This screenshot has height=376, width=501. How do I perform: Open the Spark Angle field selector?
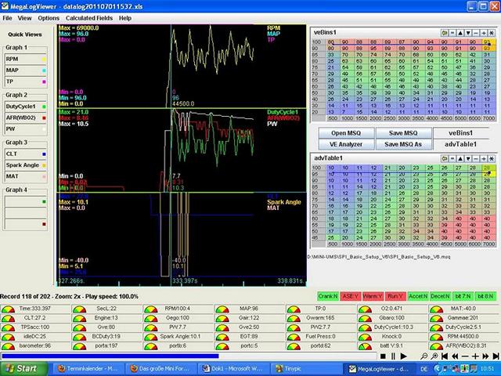coord(23,164)
